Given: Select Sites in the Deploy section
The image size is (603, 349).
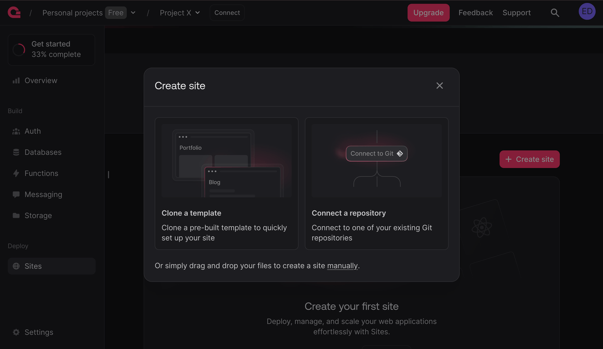Looking at the screenshot, I should coord(33,266).
